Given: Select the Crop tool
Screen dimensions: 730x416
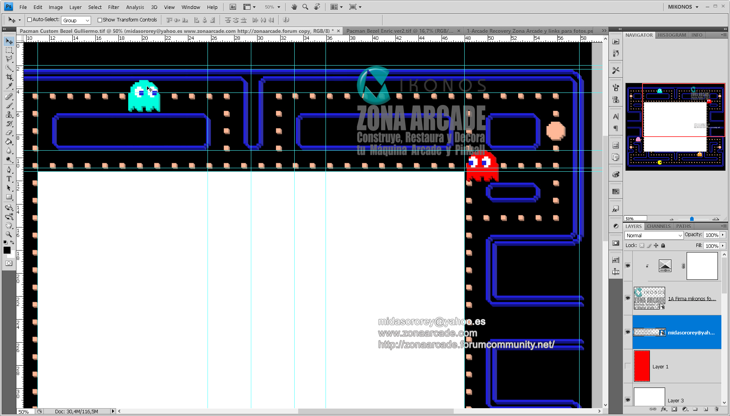Looking at the screenshot, I should pyautogui.click(x=9, y=76).
